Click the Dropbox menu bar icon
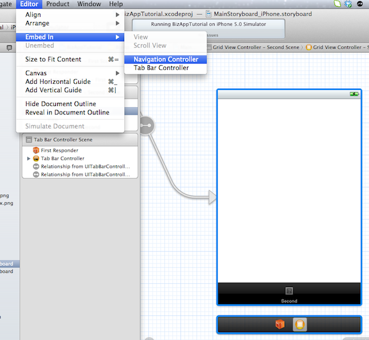 (x=348, y=4)
